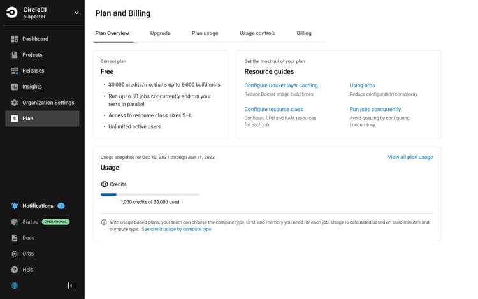Click the Notifications bell icon
This screenshot has height=299, width=478.
coord(15,206)
